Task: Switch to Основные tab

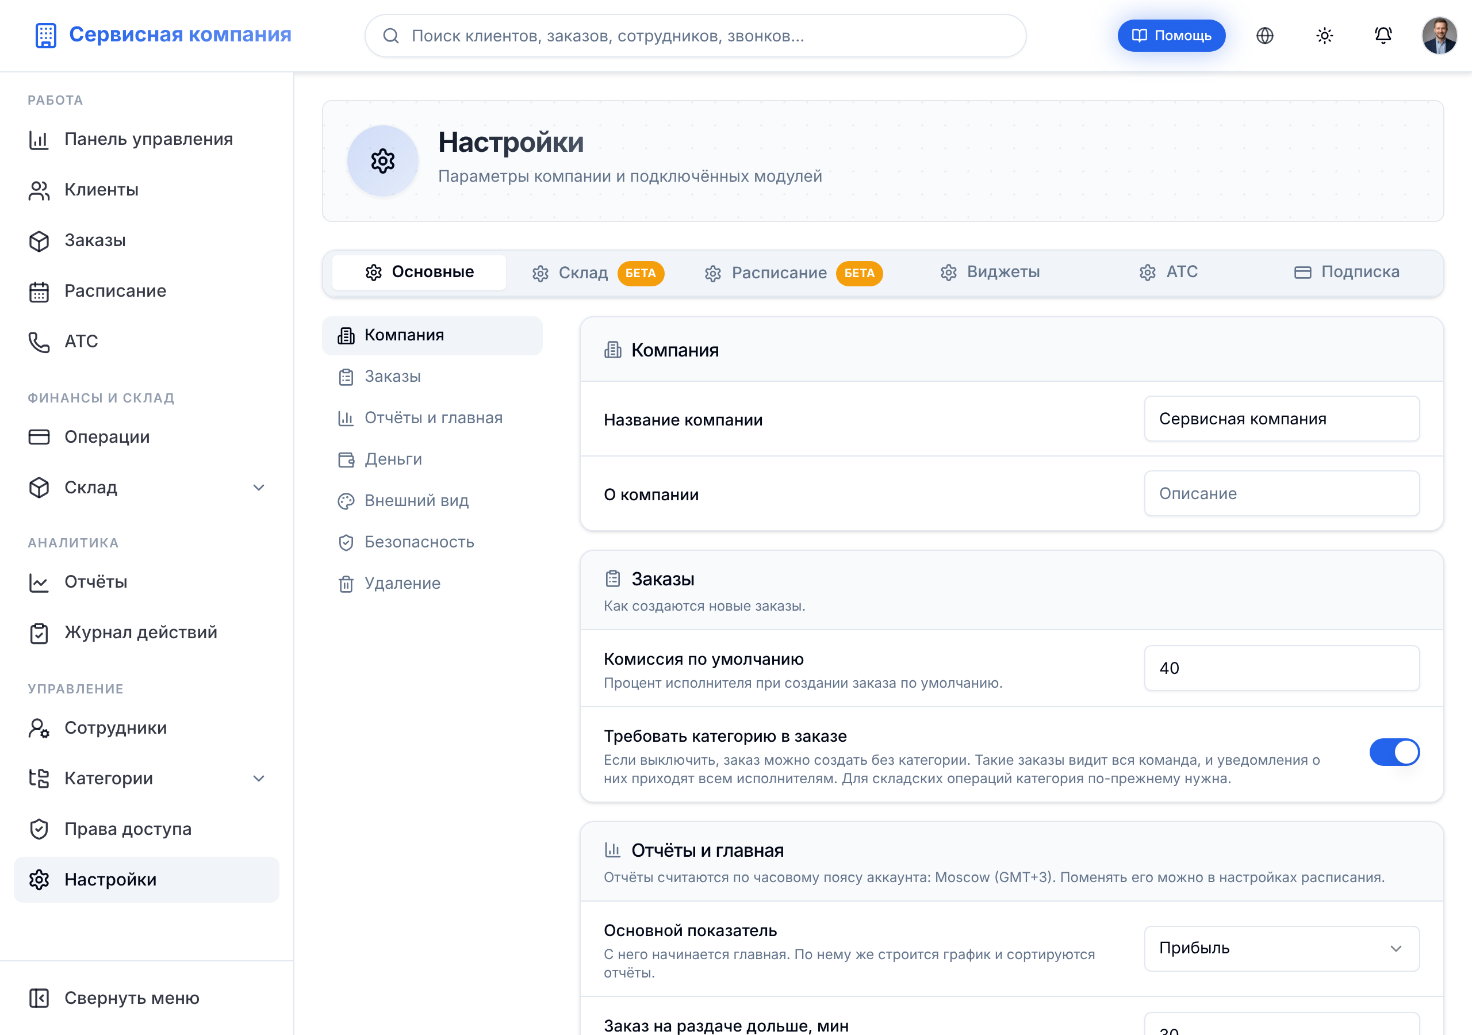Action: coord(419,273)
